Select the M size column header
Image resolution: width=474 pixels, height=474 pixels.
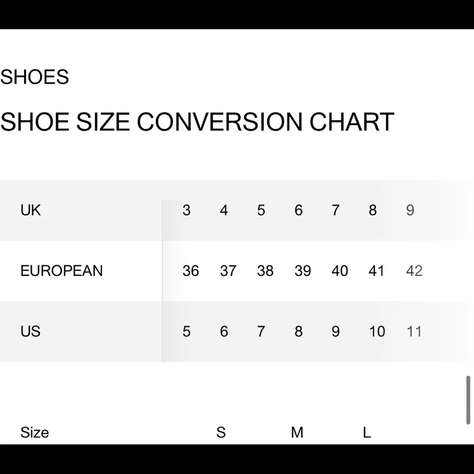(297, 432)
